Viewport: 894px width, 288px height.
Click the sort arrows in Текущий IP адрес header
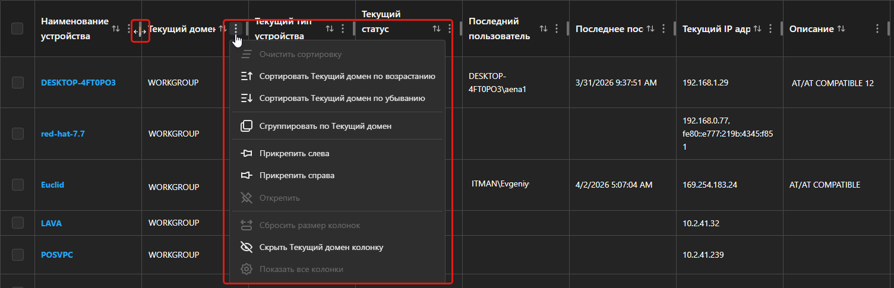[757, 29]
